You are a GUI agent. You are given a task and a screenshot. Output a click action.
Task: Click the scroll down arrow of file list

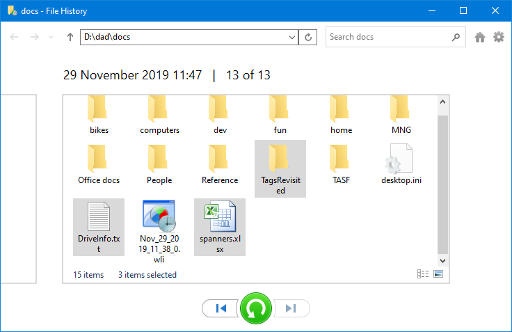[442, 260]
